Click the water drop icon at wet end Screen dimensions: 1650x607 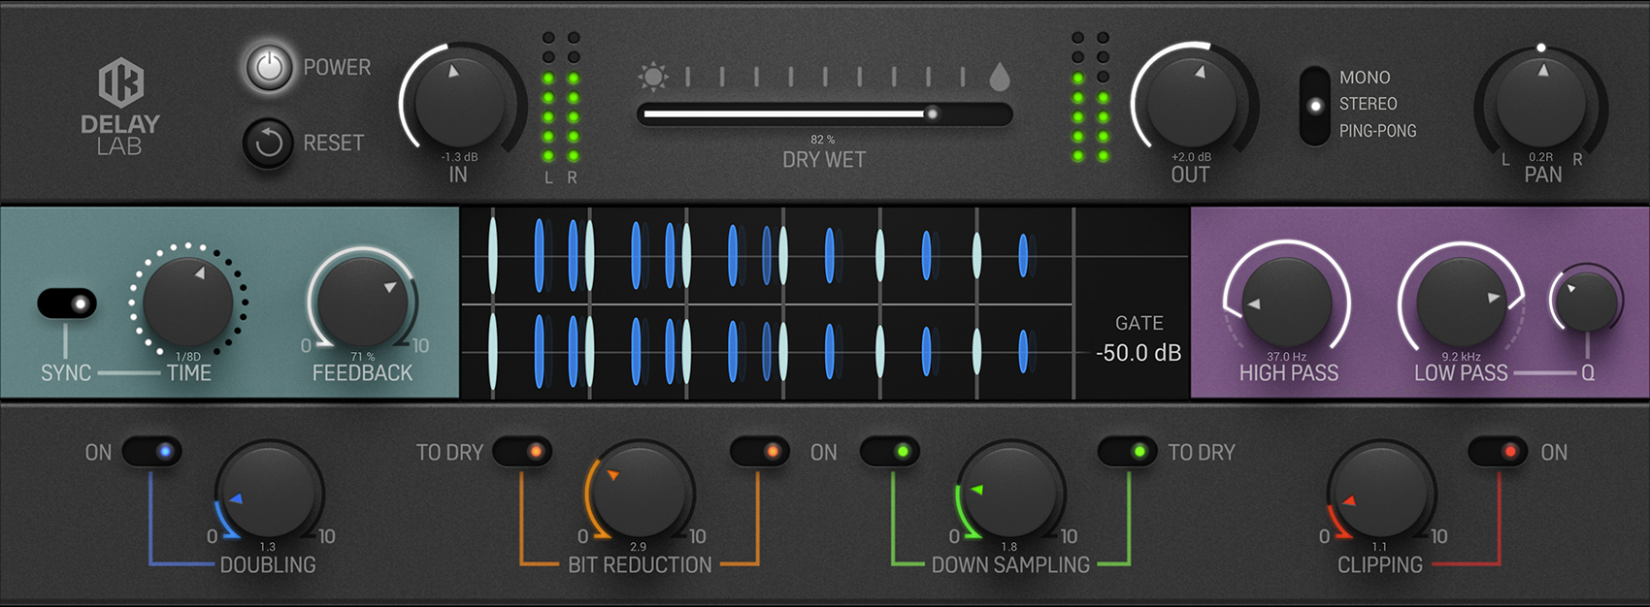click(999, 77)
